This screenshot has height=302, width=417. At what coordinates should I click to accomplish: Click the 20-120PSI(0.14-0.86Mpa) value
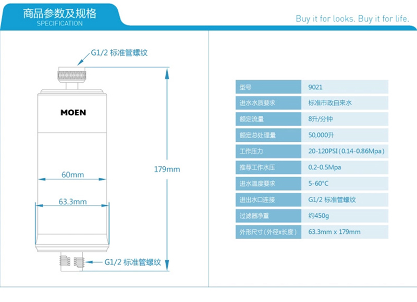346,151
